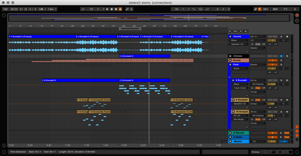Unfold the Chimes track
Viewport: 301px width, 156px height.
[230, 56]
